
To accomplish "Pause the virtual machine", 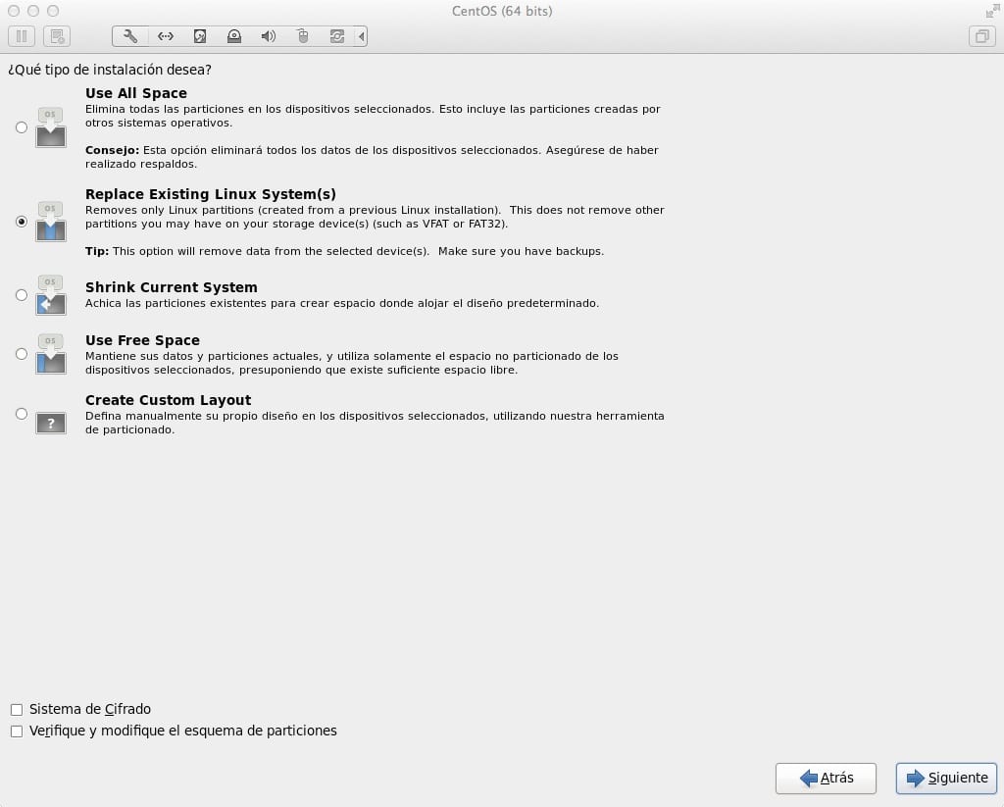I will point(22,37).
